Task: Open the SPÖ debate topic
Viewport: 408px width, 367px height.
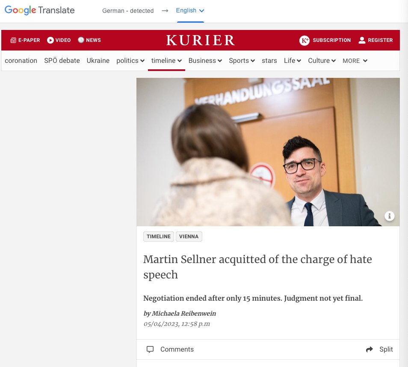Action: tap(62, 61)
